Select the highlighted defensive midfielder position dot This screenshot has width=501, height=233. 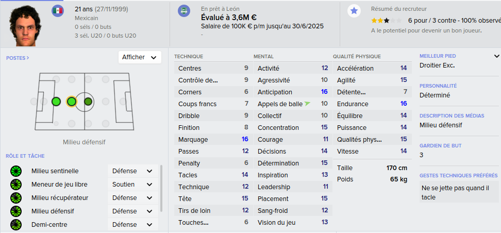(72, 102)
